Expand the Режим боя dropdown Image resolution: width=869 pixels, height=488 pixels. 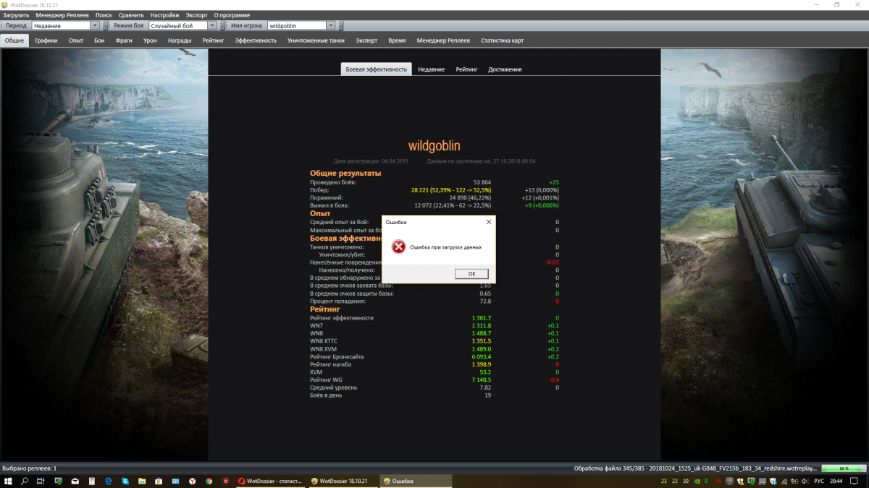212,25
